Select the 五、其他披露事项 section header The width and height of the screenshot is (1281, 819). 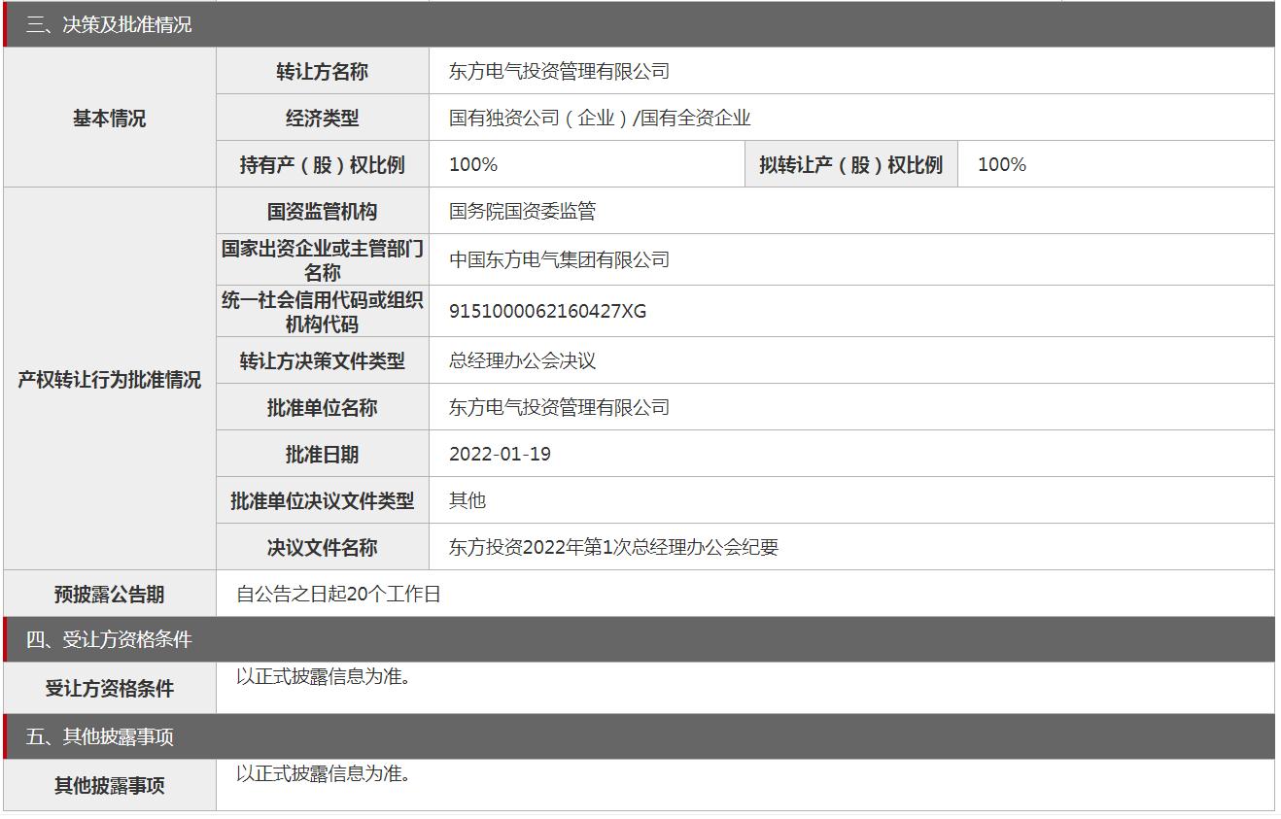tap(99, 736)
